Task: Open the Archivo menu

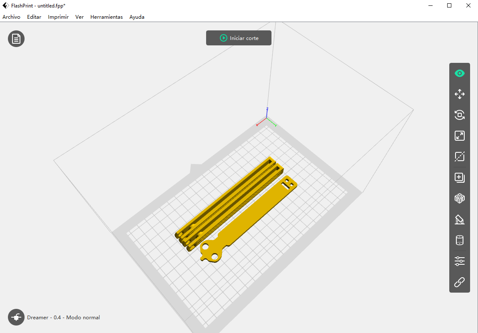Action: click(11, 17)
